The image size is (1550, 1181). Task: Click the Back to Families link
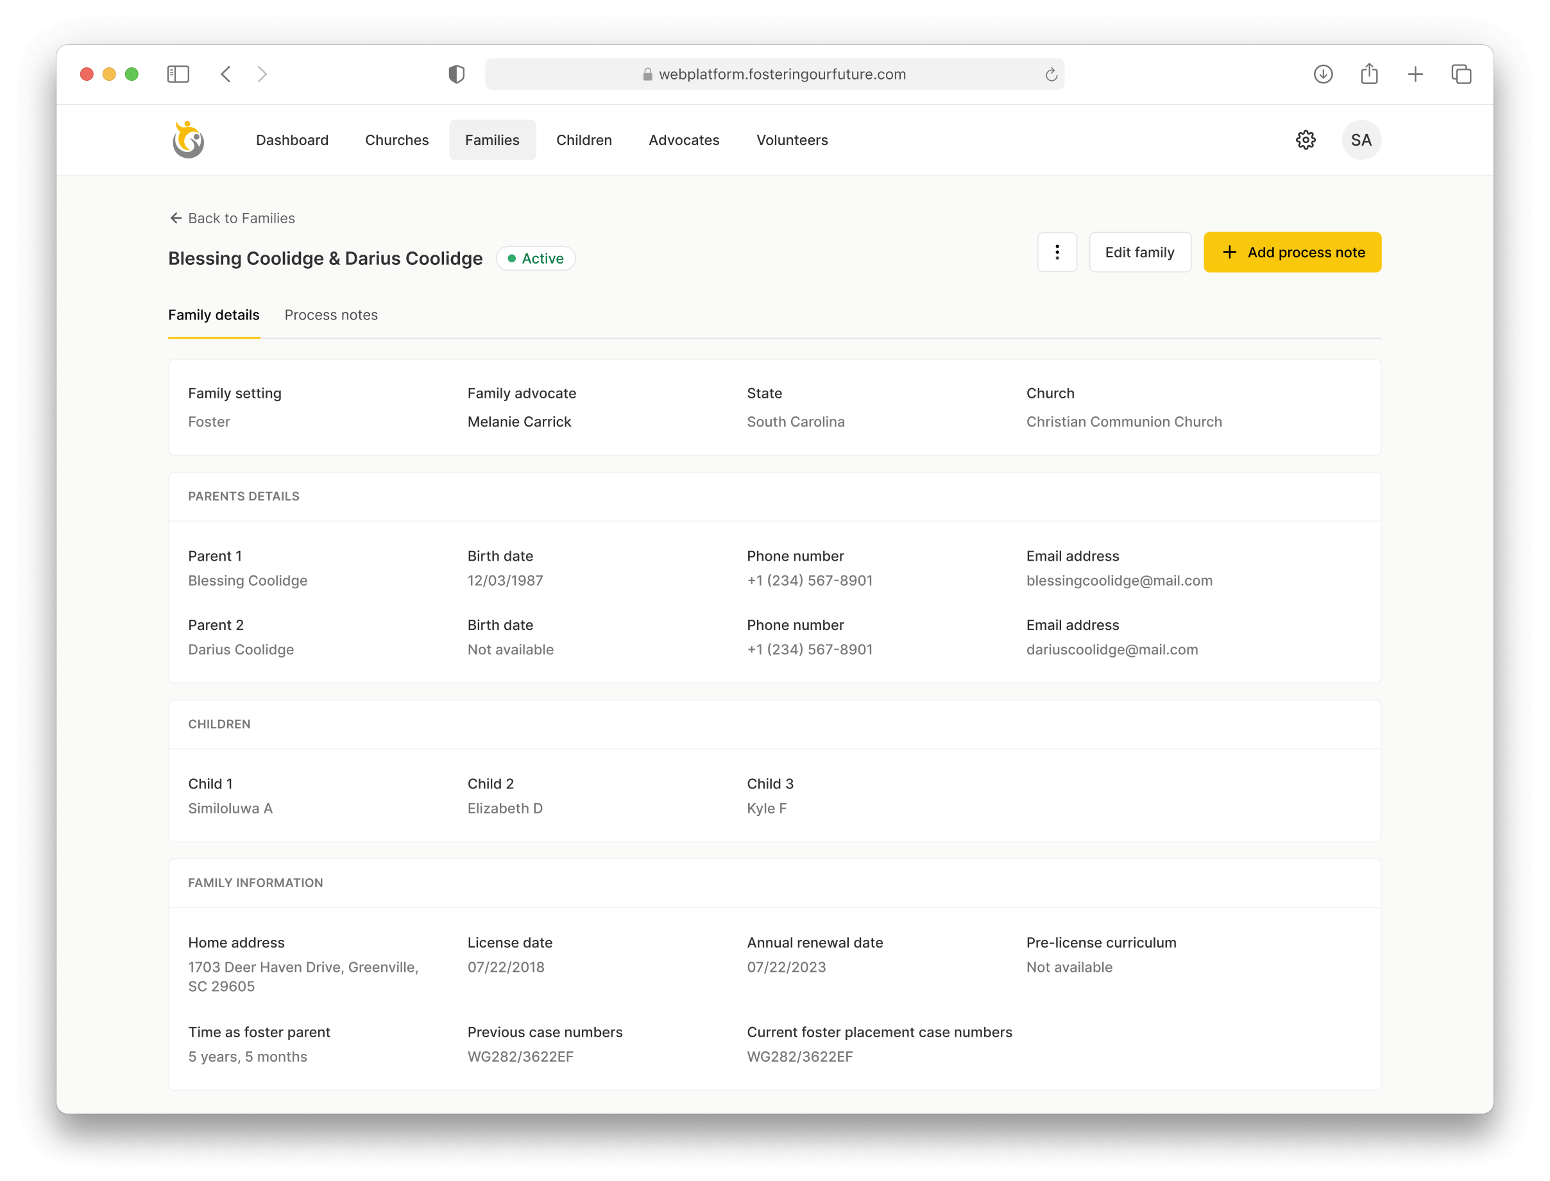232,218
